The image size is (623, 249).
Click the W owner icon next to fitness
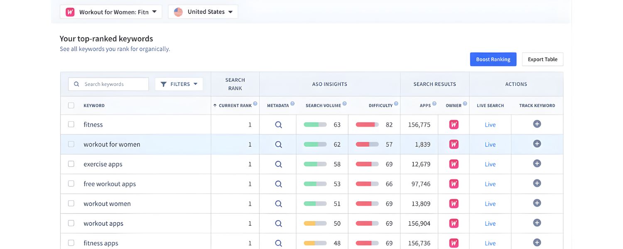tap(454, 124)
